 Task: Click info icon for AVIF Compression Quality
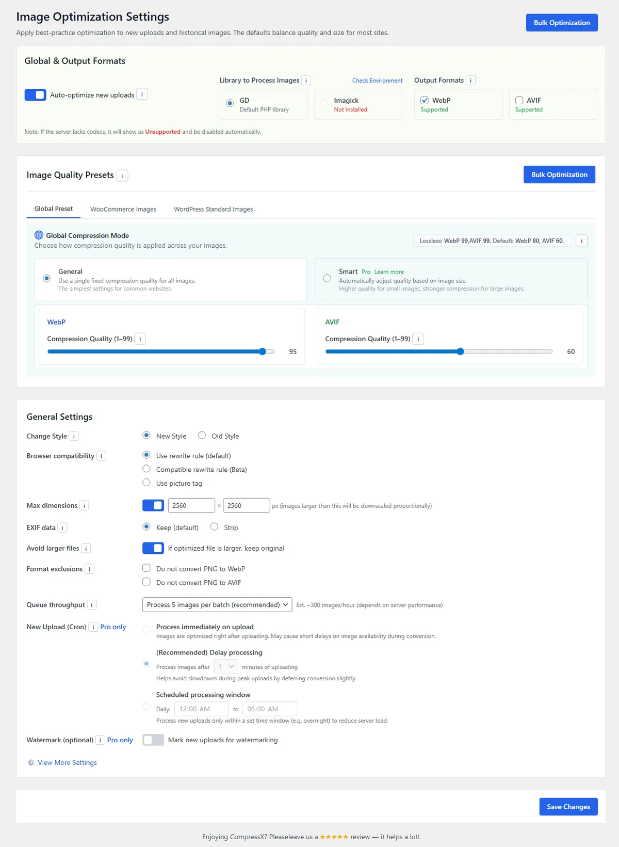point(418,339)
